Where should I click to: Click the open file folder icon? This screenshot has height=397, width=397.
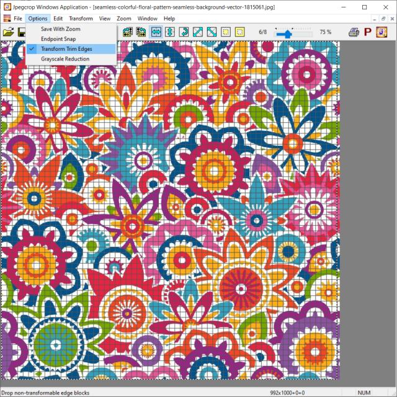(8, 32)
